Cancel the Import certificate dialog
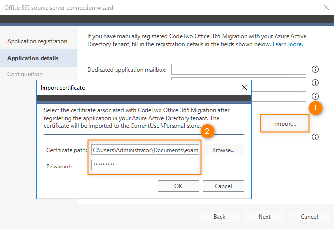The width and height of the screenshot is (334, 229). click(x=223, y=186)
